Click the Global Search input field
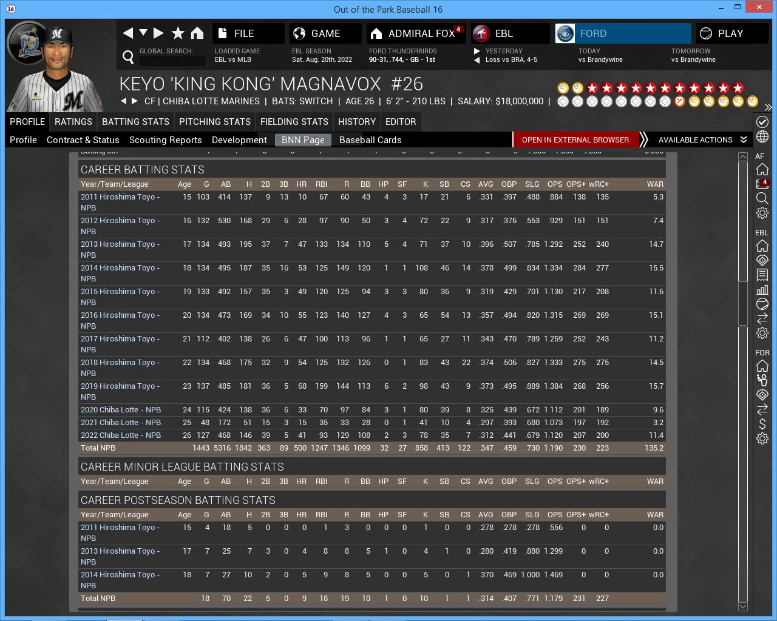This screenshot has height=621, width=777. tap(173, 61)
